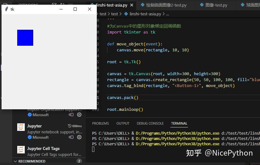This screenshot has width=260, height=165.
Task: Select first 'test' folder in breadcrumb
Action: (x=103, y=14)
